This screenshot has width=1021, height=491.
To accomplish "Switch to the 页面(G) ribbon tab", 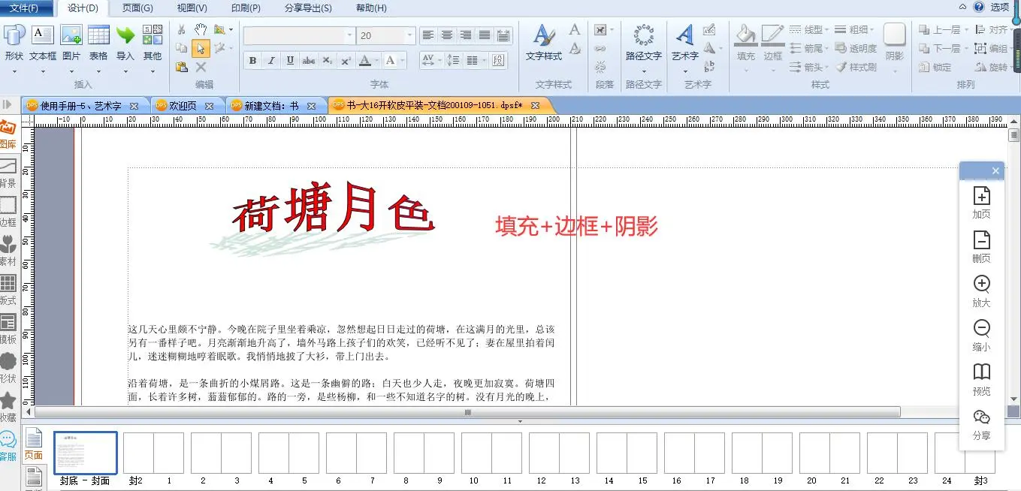I will (137, 8).
